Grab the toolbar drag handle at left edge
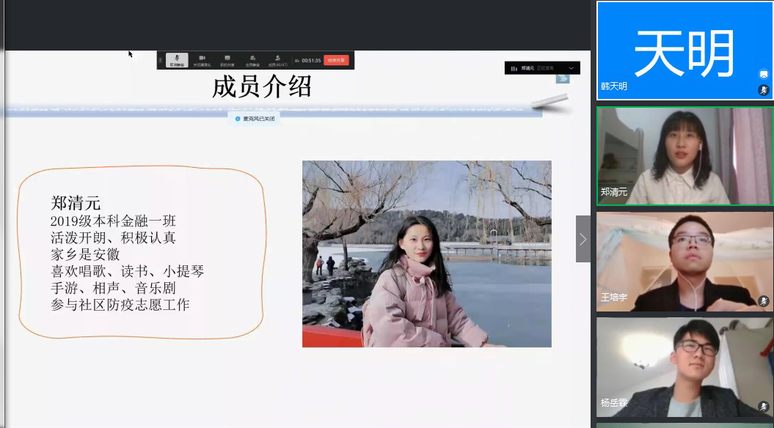This screenshot has height=428, width=774. point(161,60)
